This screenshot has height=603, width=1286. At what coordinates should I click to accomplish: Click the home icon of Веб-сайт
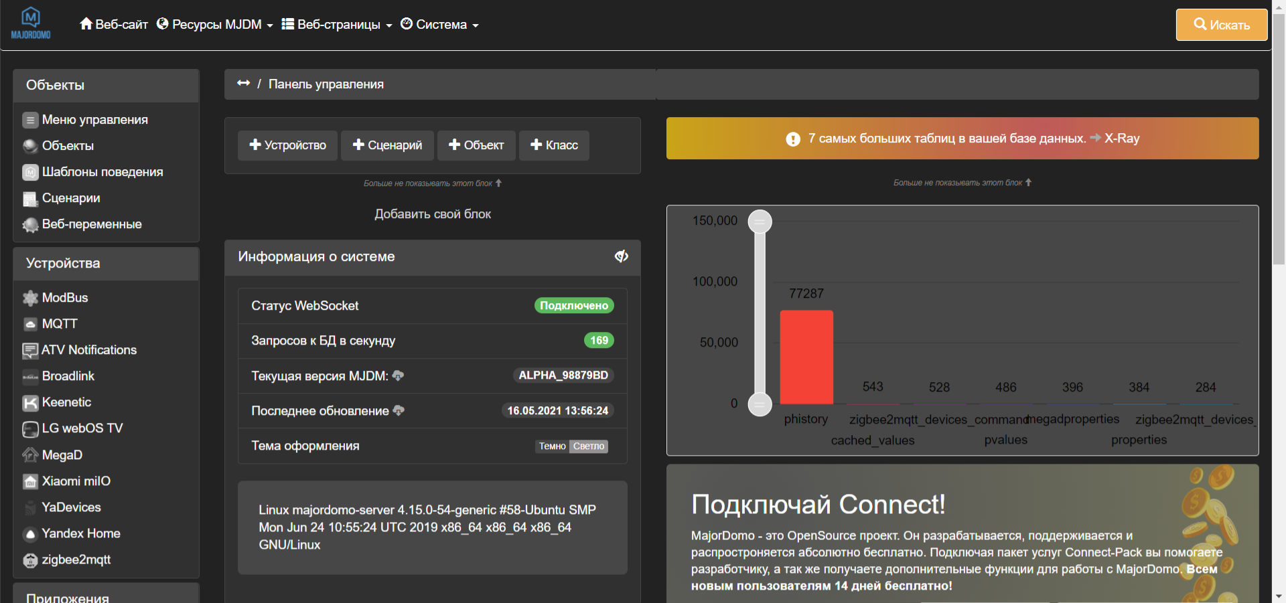coord(86,23)
